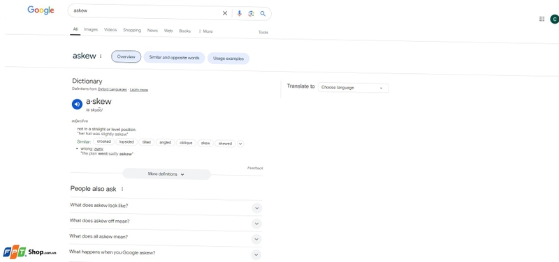Open the Oxford Languages link
Screen dimensions: 559x262
(112, 90)
